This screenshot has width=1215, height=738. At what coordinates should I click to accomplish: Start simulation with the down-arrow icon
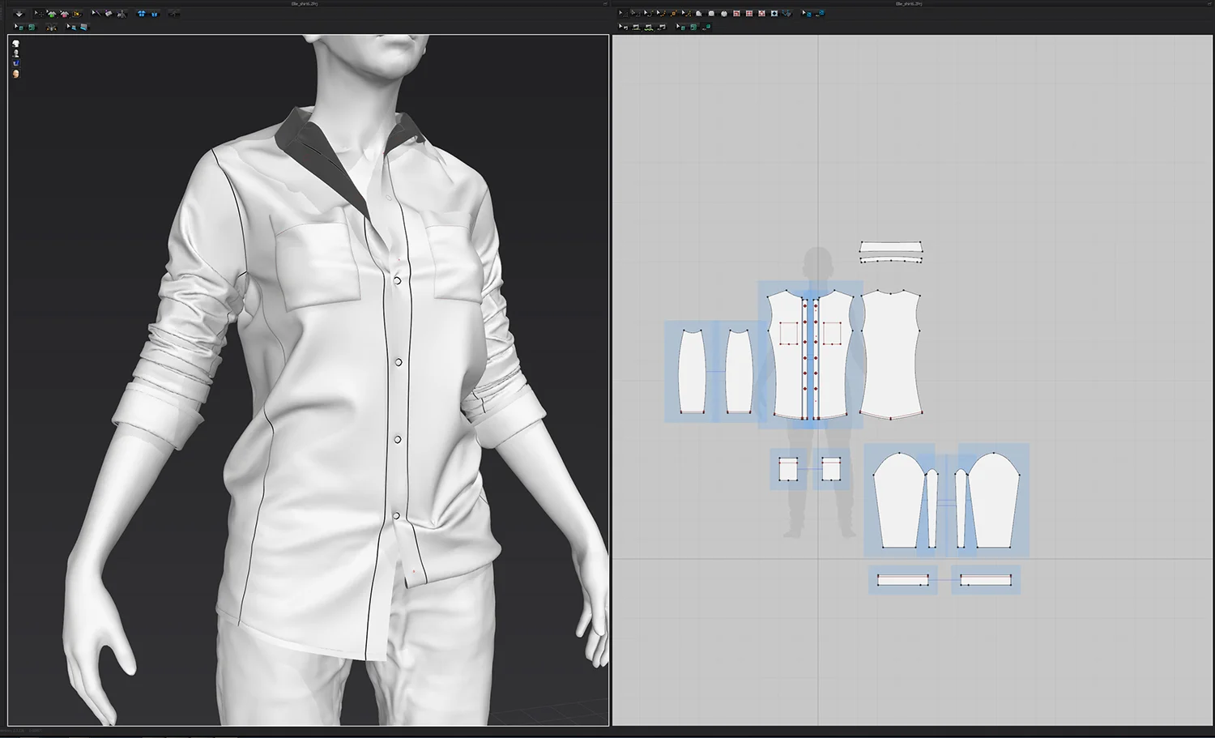pos(19,14)
